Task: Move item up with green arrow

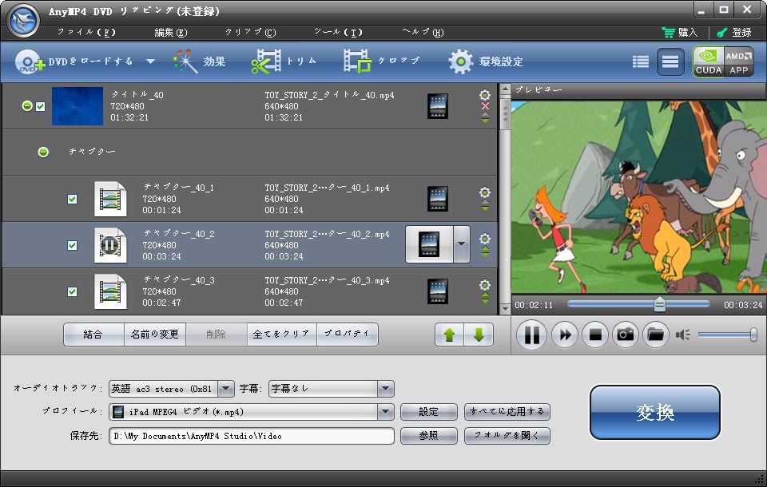Action: tap(450, 335)
